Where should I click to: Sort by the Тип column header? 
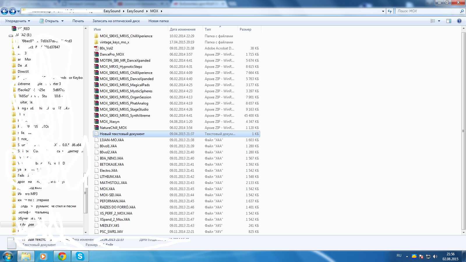click(x=220, y=29)
